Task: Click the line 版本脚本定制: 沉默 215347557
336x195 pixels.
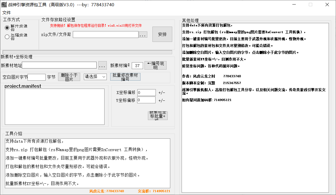Action: tap(212, 83)
